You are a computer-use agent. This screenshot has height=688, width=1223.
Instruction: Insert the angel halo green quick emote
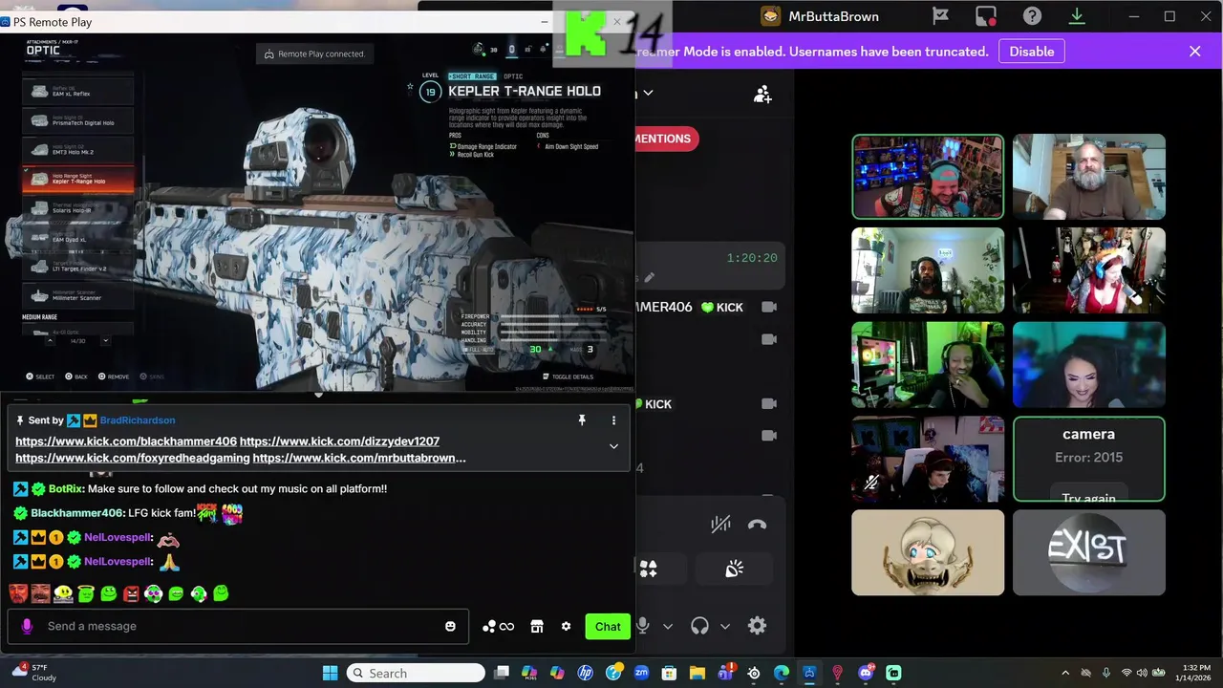coord(86,593)
